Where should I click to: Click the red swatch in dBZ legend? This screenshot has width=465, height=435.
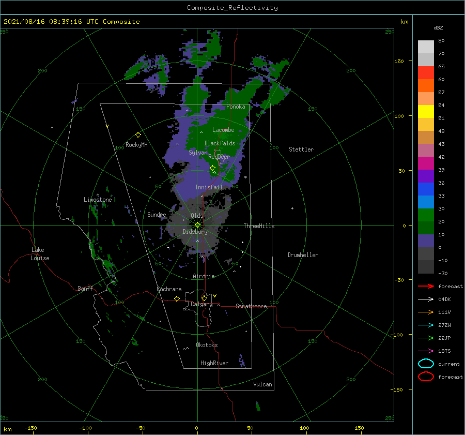pyautogui.click(x=426, y=73)
